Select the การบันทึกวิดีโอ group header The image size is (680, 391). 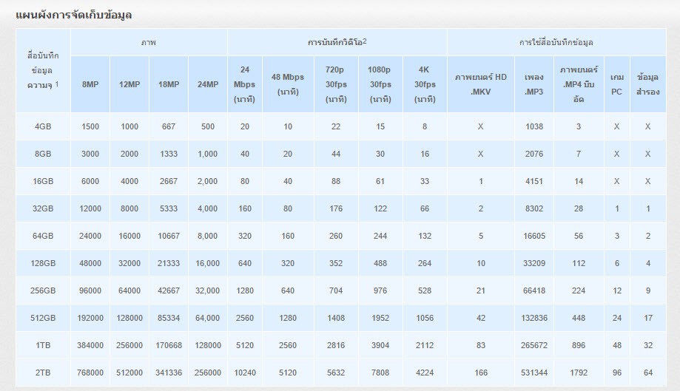pos(337,42)
